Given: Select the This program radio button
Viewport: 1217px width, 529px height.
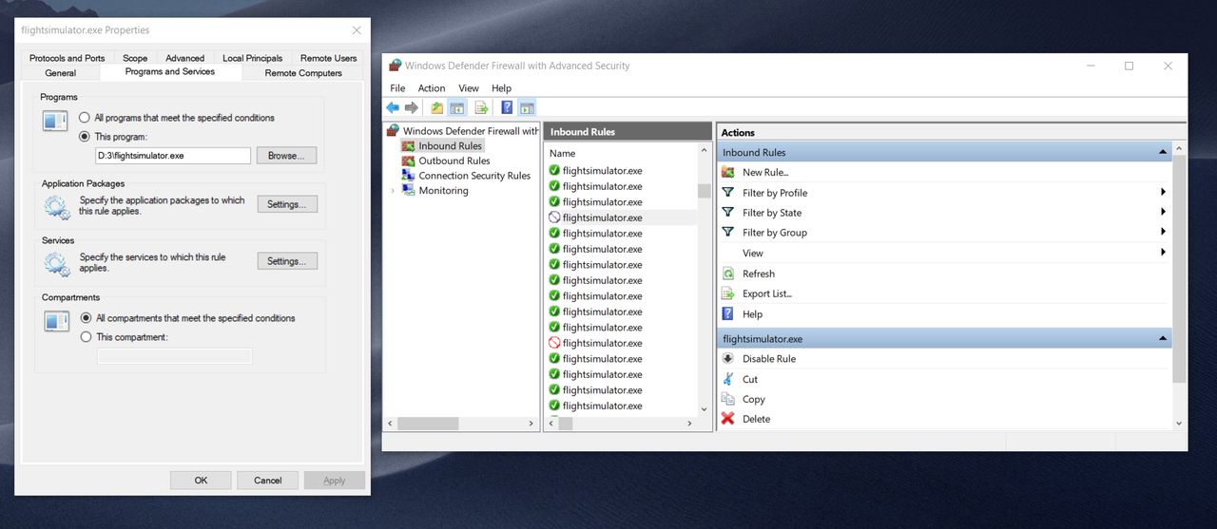Looking at the screenshot, I should click(86, 137).
